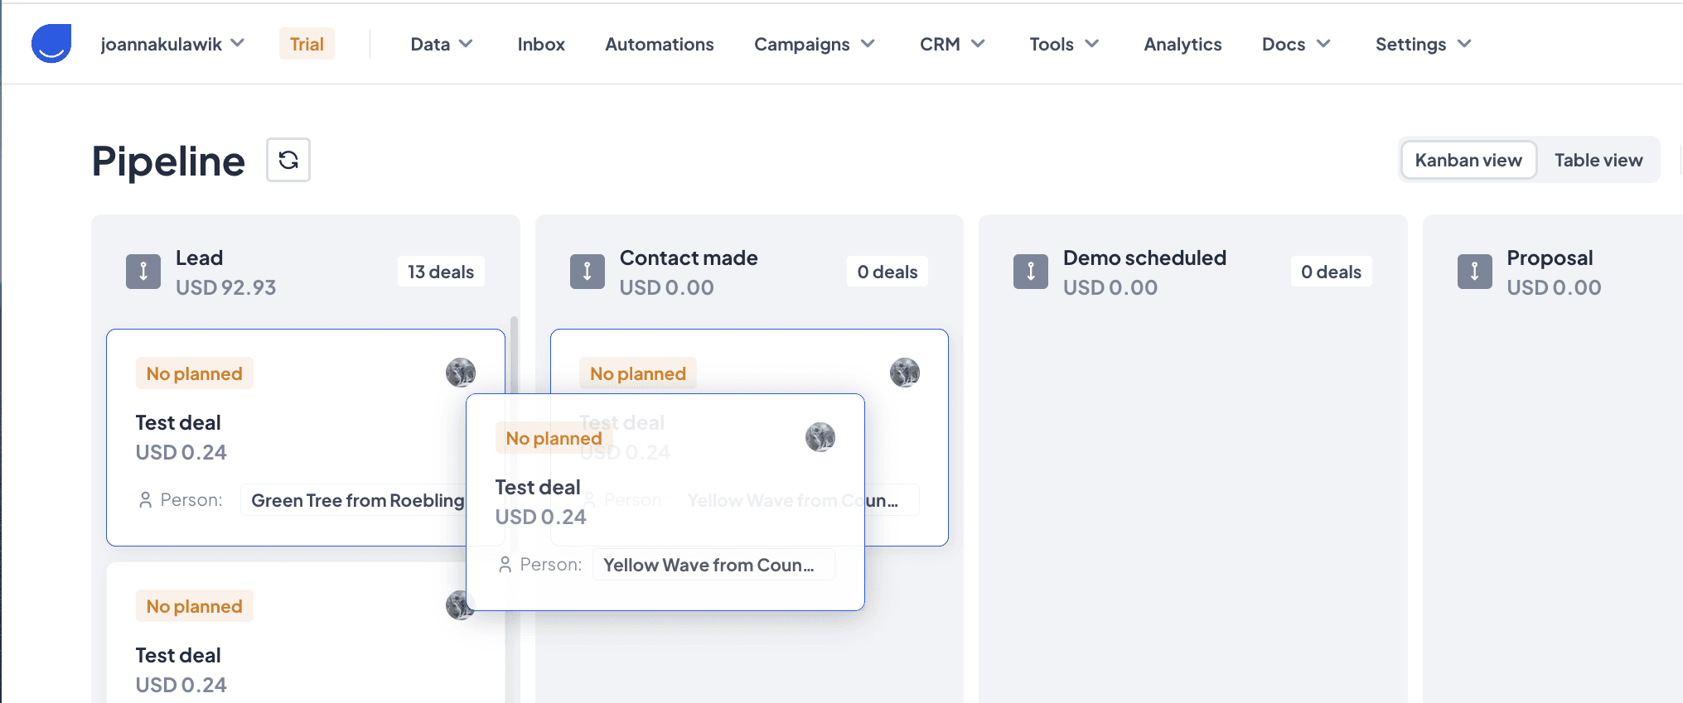Click the Contact made column sort icon

[x=588, y=272]
